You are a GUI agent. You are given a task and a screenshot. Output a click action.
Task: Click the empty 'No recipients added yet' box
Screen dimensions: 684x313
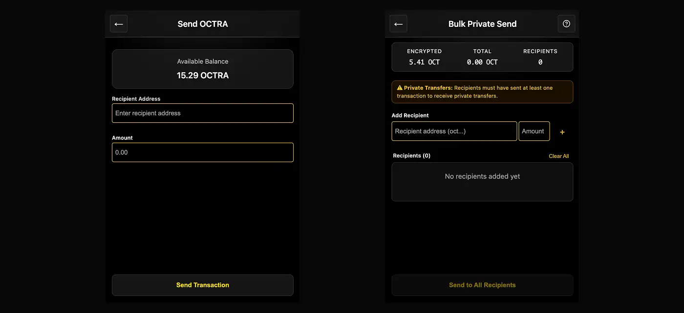482,181
